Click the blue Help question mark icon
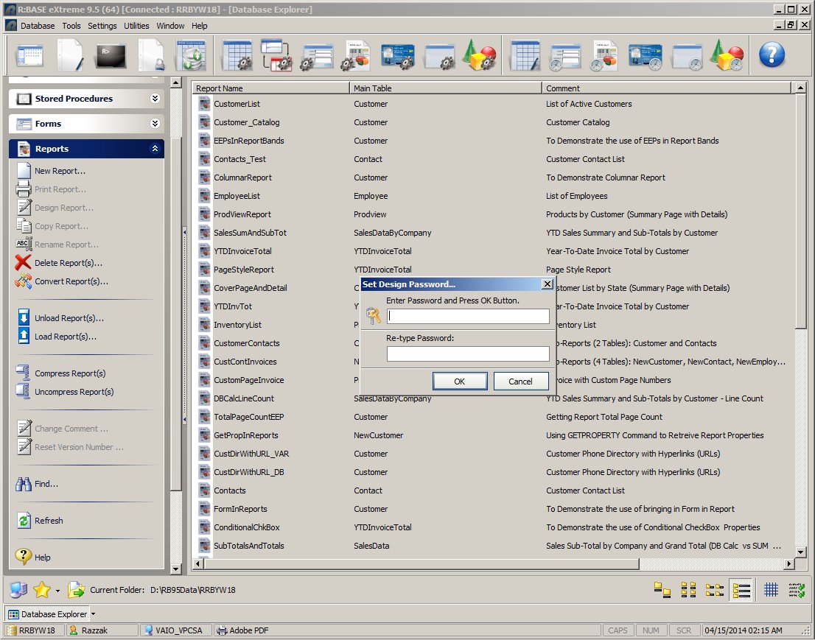The width and height of the screenshot is (815, 640). [771, 55]
